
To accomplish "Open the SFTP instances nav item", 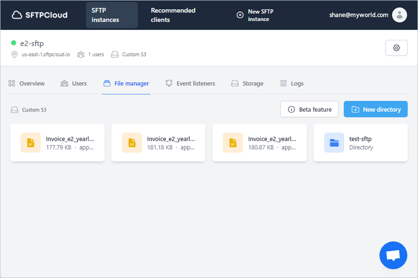I will tap(111, 15).
